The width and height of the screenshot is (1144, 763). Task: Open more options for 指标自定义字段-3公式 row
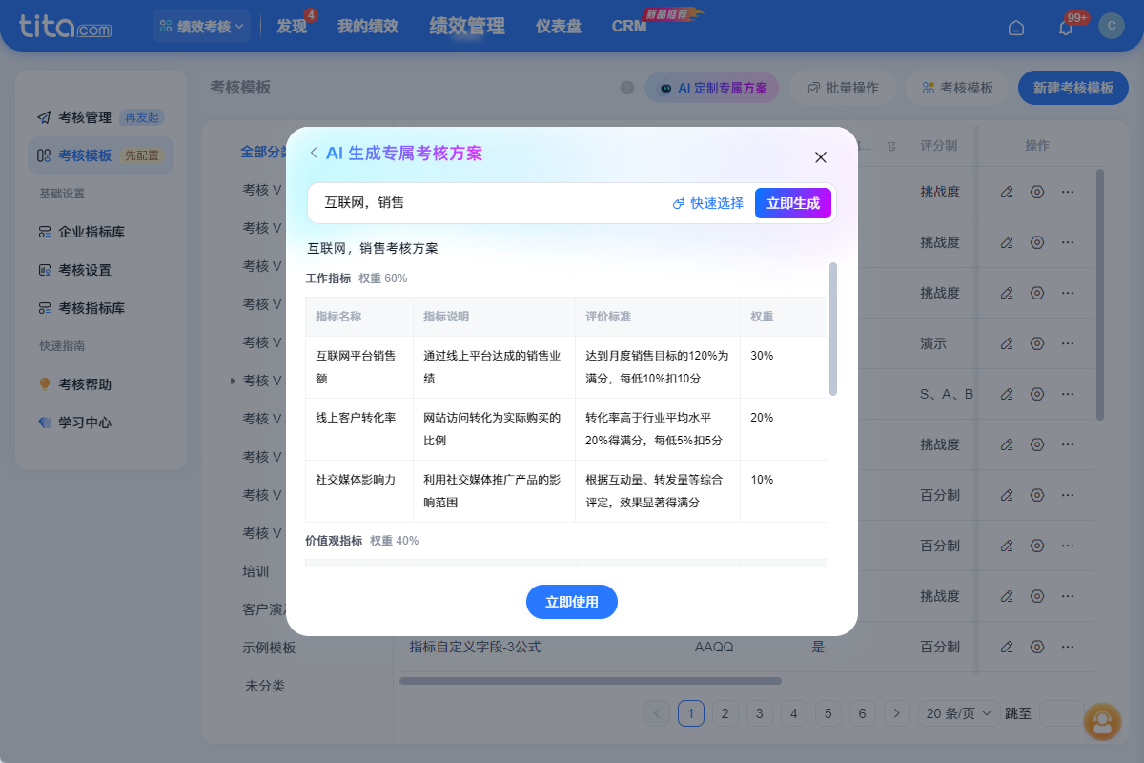[x=1068, y=647]
